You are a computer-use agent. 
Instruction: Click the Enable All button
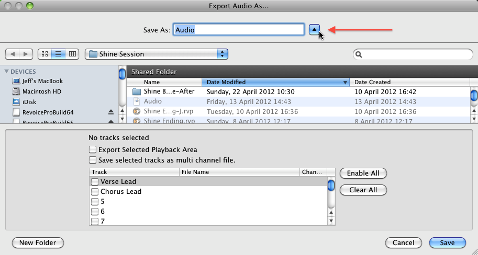pyautogui.click(x=363, y=173)
